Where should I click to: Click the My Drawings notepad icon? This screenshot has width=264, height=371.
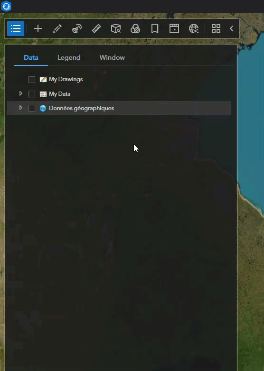coord(43,79)
